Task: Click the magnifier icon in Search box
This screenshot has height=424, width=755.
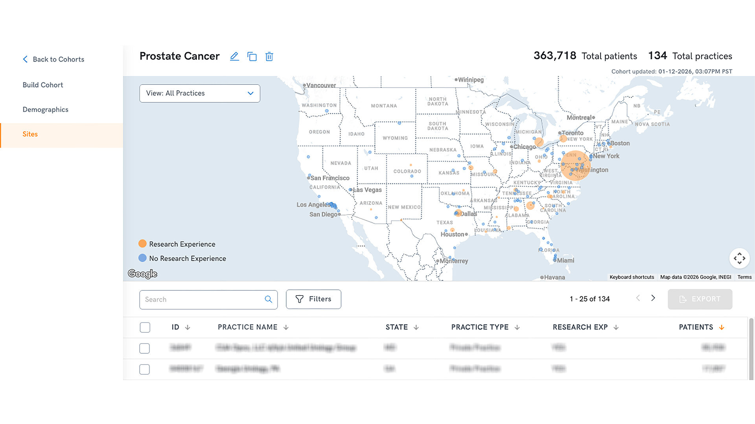Action: coord(268,300)
